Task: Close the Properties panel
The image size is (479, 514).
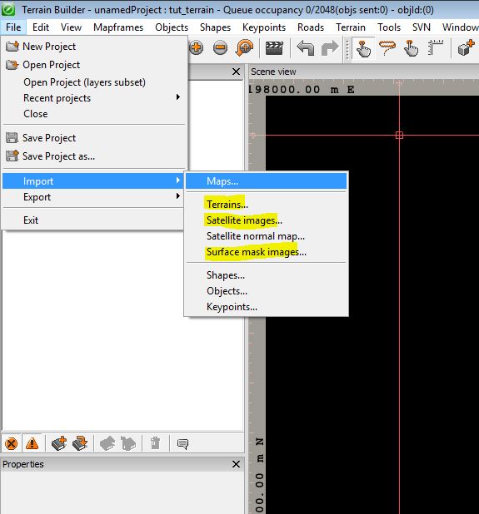Action: (x=236, y=464)
